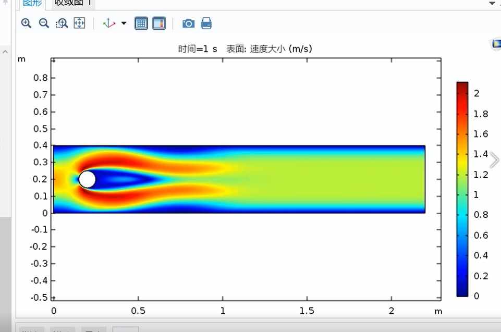This screenshot has width=501, height=332.
Task: Click the plot title 时间=1 s 表面: 速度大小 (m/s)
Action: 245,49
